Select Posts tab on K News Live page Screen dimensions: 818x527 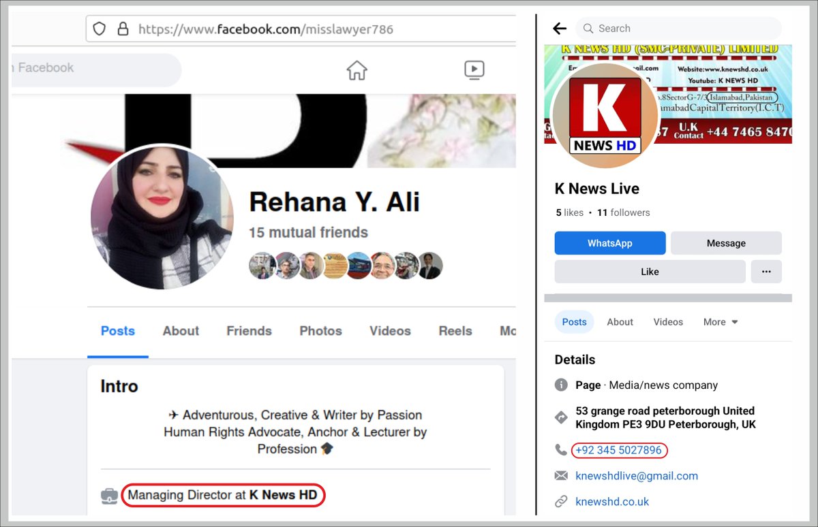click(574, 322)
